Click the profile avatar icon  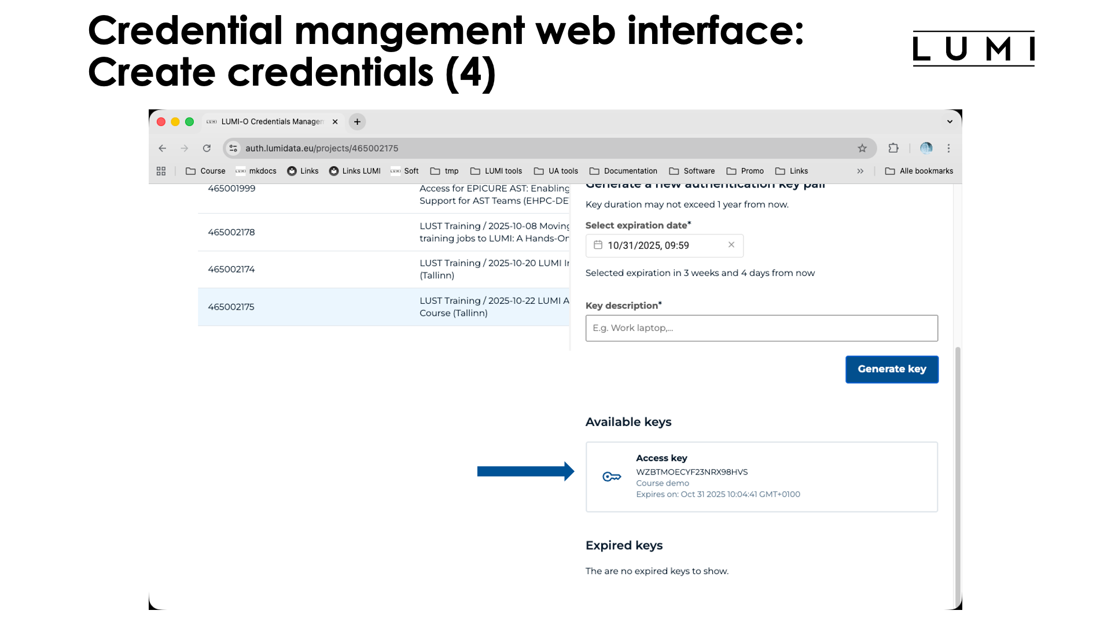click(x=926, y=148)
